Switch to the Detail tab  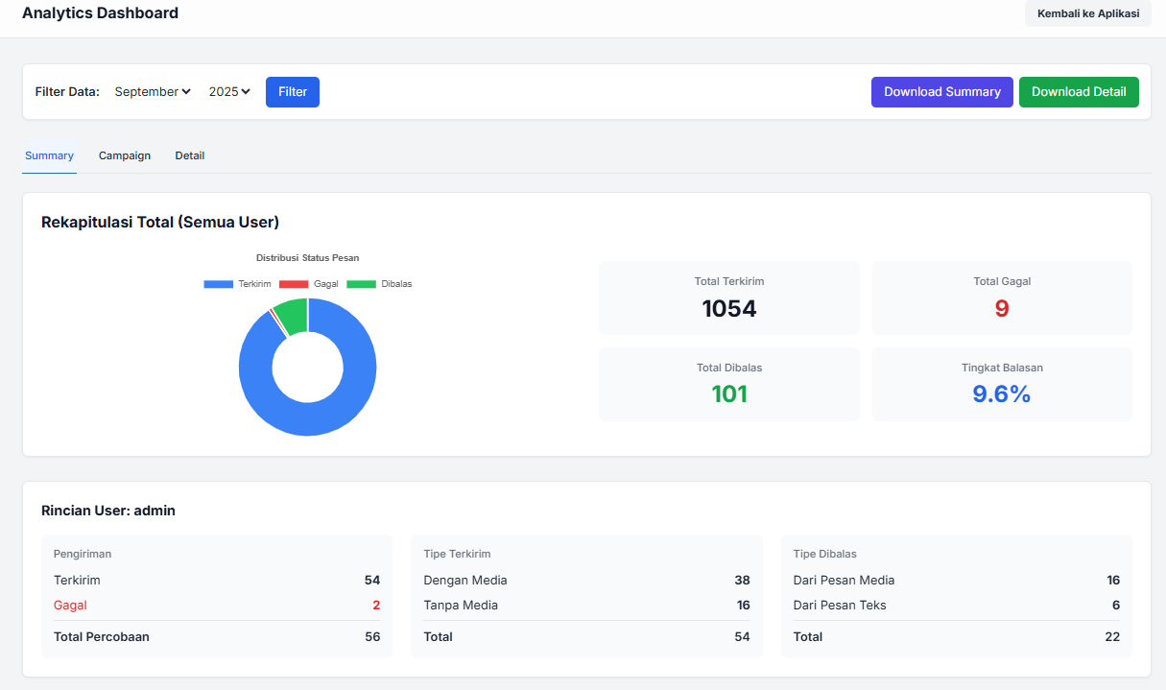189,155
